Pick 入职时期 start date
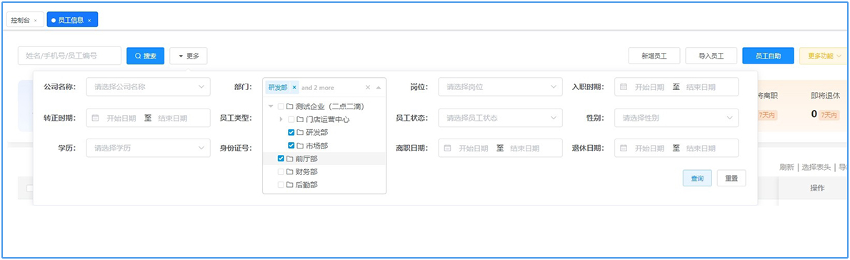Image resolution: width=850 pixels, height=260 pixels. tap(649, 86)
